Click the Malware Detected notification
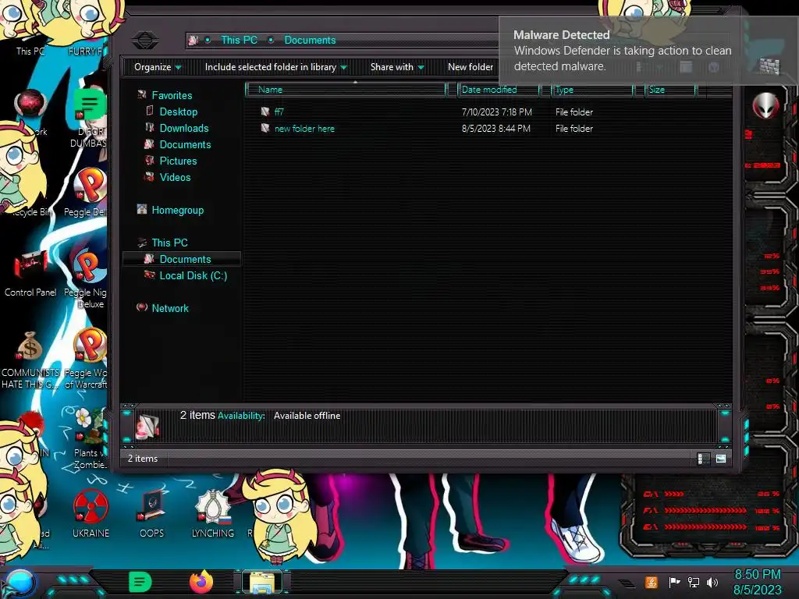This screenshot has height=599, width=799. (x=648, y=51)
